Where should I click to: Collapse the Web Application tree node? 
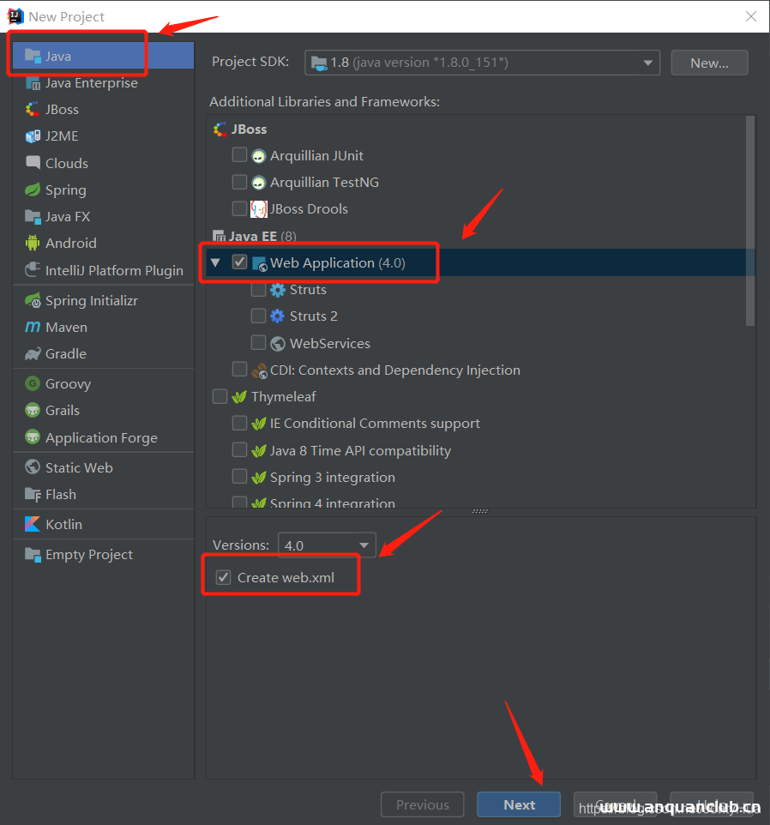[x=215, y=262]
